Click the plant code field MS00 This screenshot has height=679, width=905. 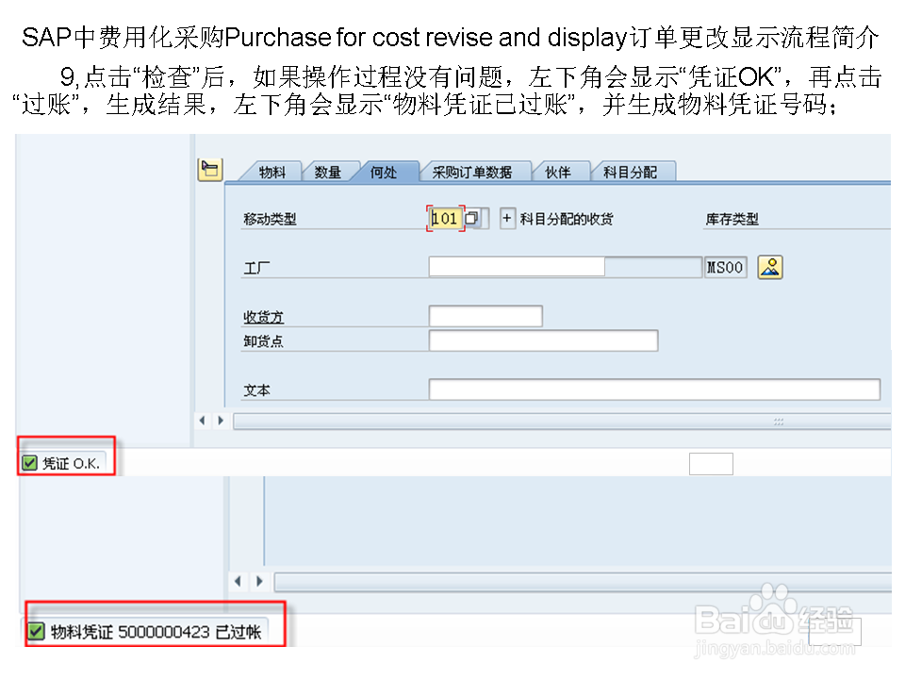pos(726,267)
